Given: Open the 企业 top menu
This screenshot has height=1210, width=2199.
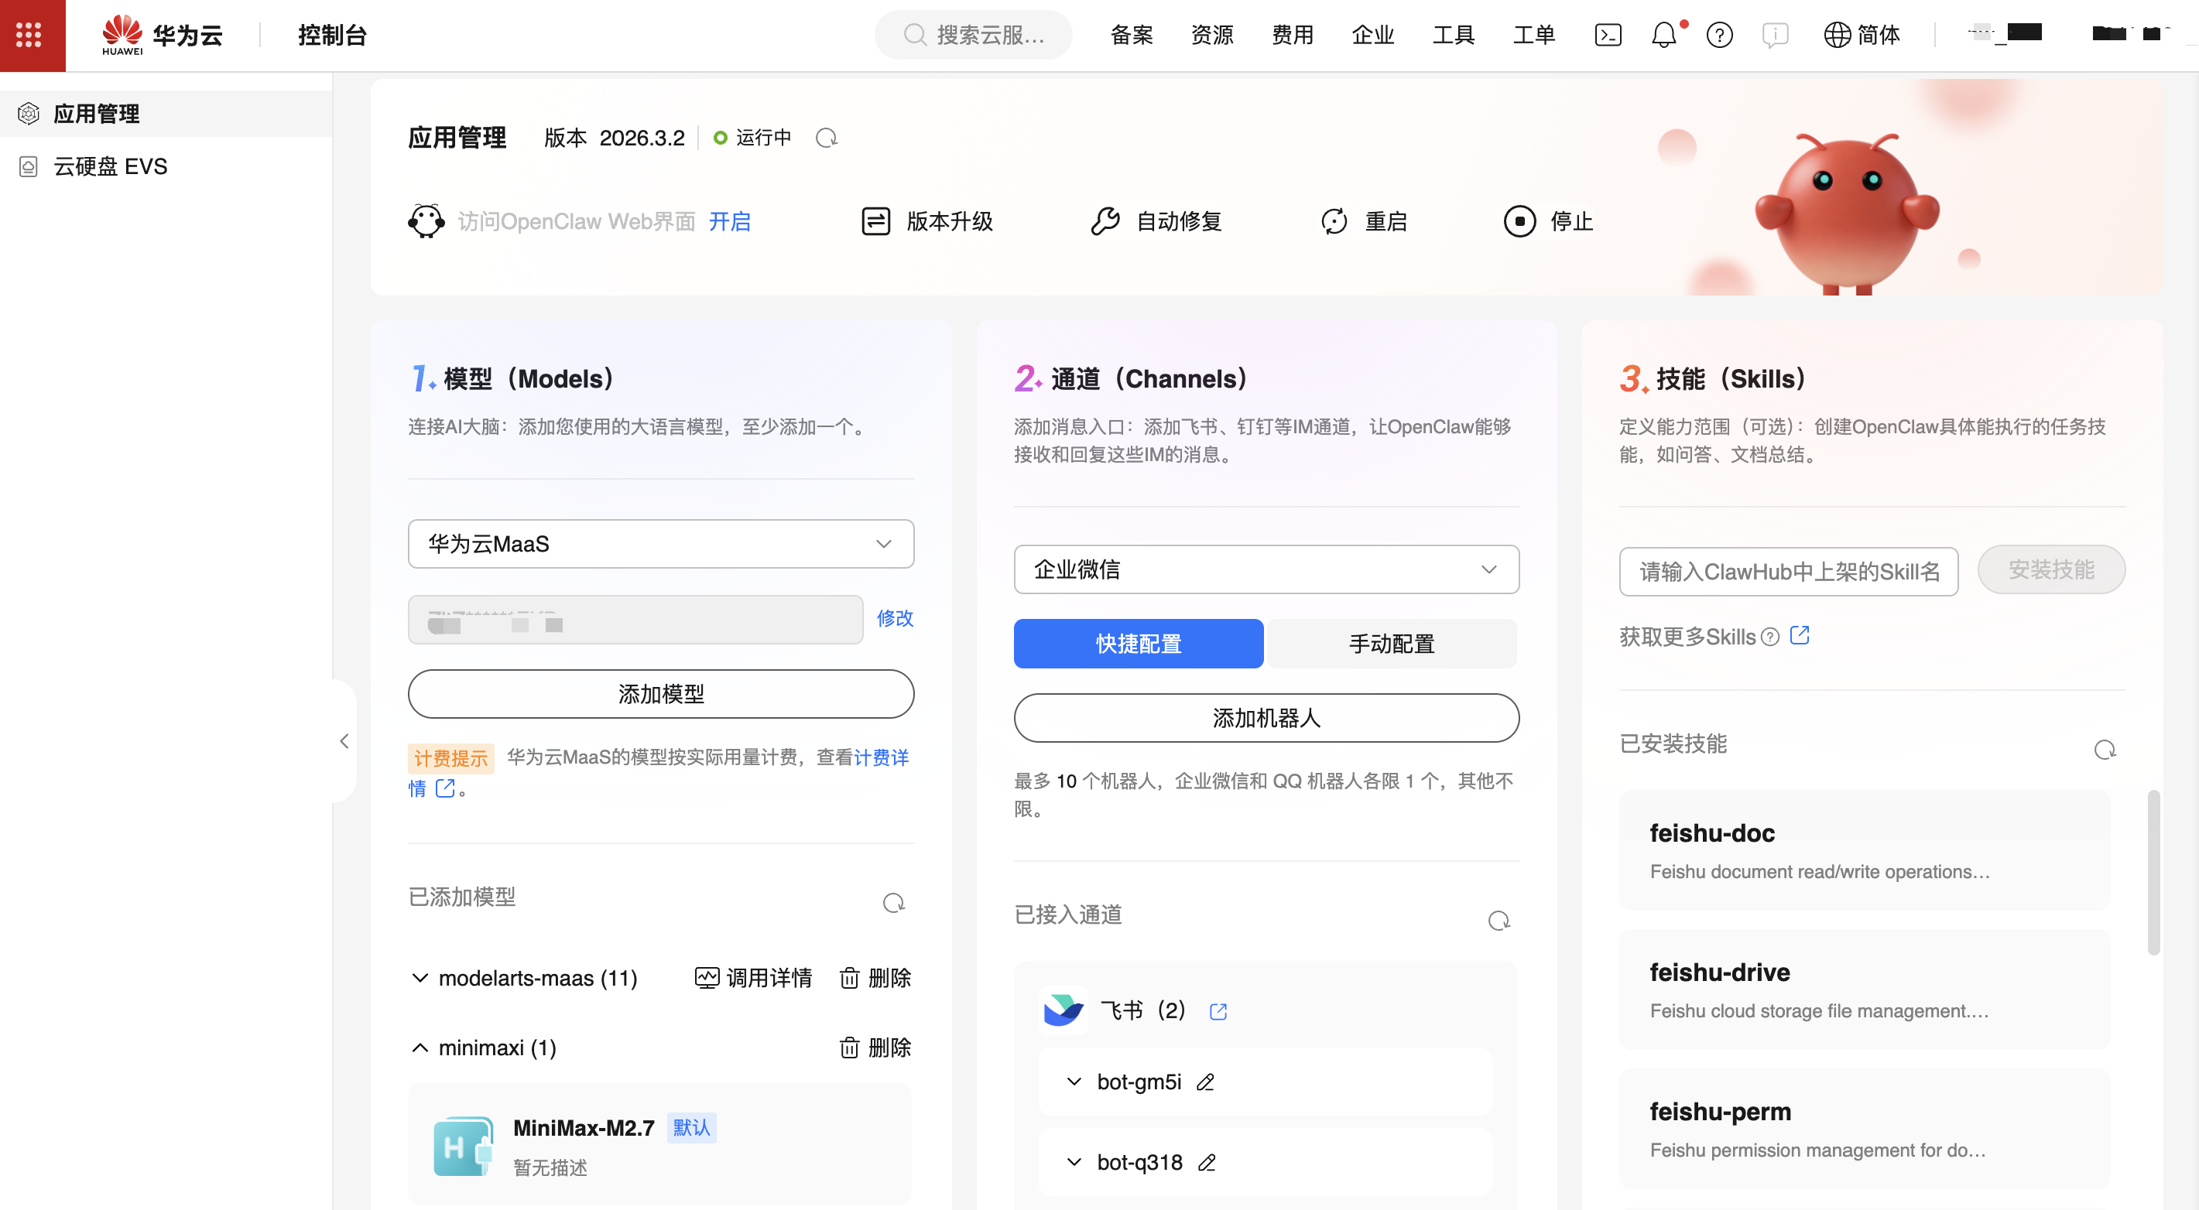Looking at the screenshot, I should pos(1372,35).
